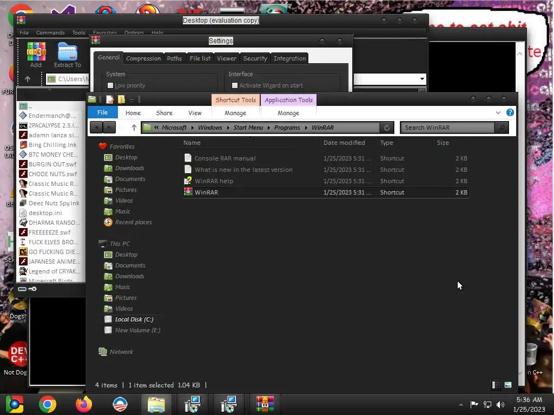Viewport: 554px width, 415px height.
Task: Open Chrome from the taskbar
Action: 48,404
